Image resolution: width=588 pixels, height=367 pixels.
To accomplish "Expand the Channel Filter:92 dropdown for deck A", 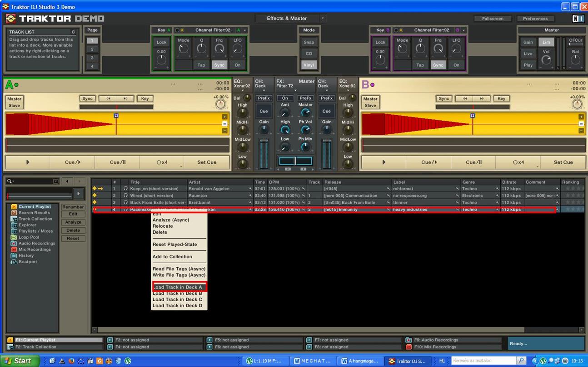I will tap(245, 30).
